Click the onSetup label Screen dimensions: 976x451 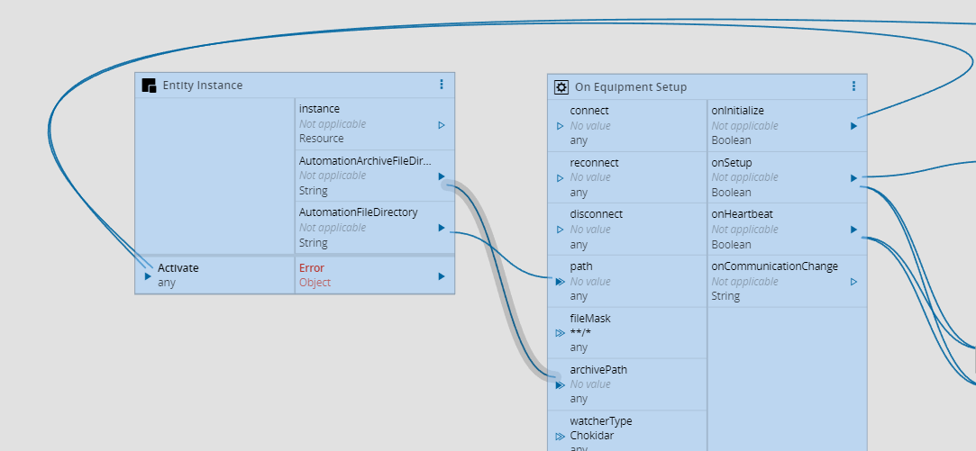(x=732, y=162)
